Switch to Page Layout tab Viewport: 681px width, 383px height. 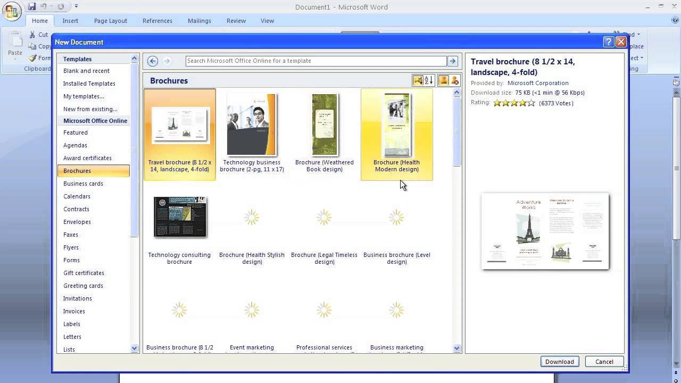point(110,21)
